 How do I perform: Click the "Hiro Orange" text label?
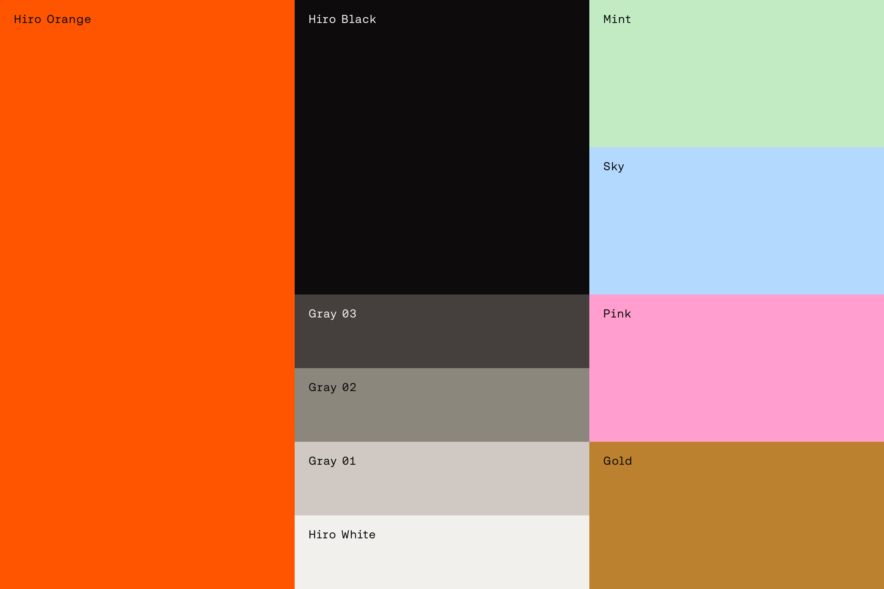52,19
